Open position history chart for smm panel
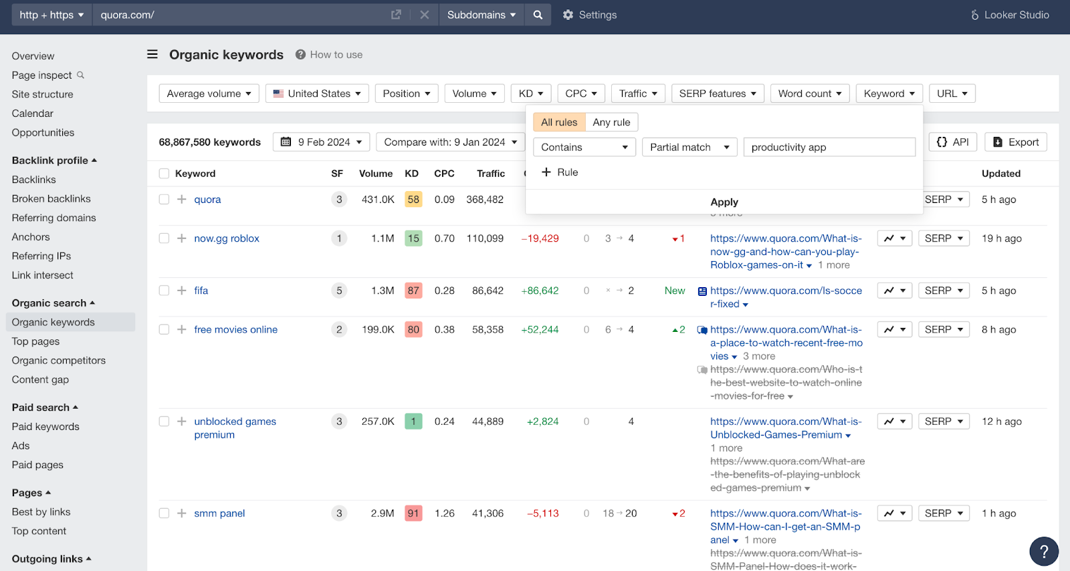This screenshot has width=1070, height=571. (895, 514)
